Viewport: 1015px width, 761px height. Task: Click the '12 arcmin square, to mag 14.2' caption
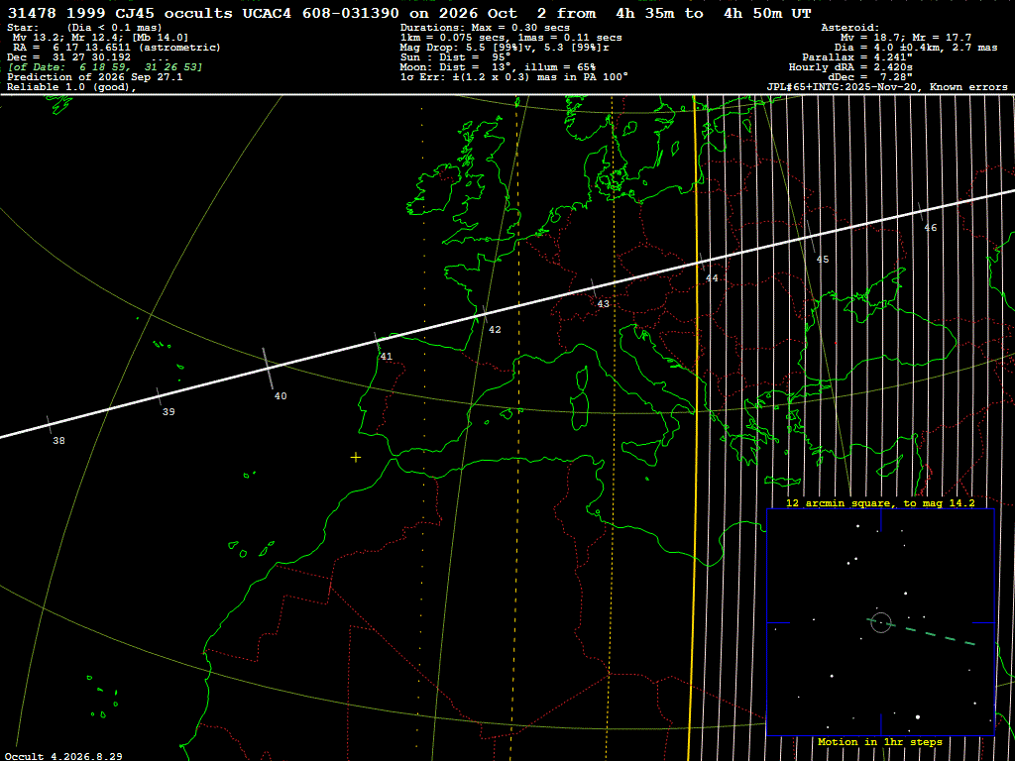click(880, 502)
